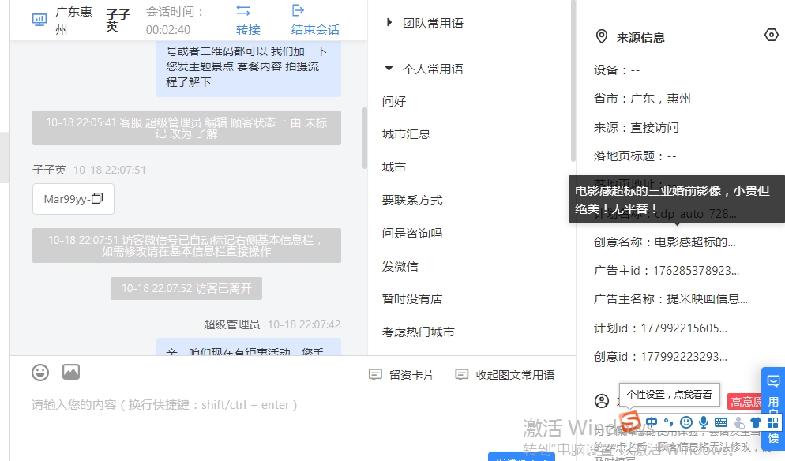Image resolution: width=785 pixels, height=461 pixels.
Task: Open Sogou emoji smiley icon
Action: click(686, 422)
